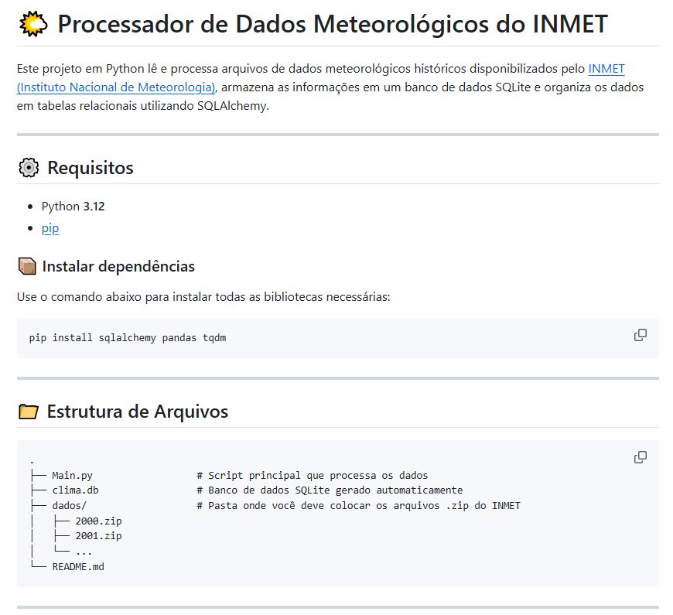This screenshot has height=615, width=673.
Task: Click the folder icon beside Estrutura de Arquivos
Action: click(28, 412)
